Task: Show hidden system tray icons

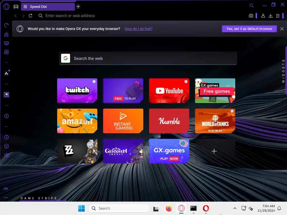Action: 235,208
